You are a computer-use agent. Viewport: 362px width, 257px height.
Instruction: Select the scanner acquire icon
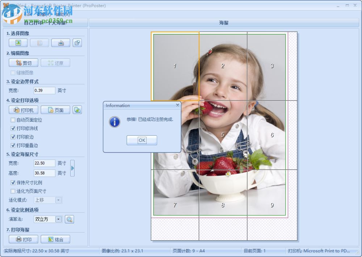tap(60, 42)
